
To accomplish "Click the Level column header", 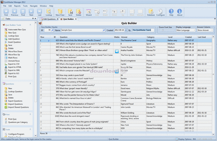I will tap(175, 37).
